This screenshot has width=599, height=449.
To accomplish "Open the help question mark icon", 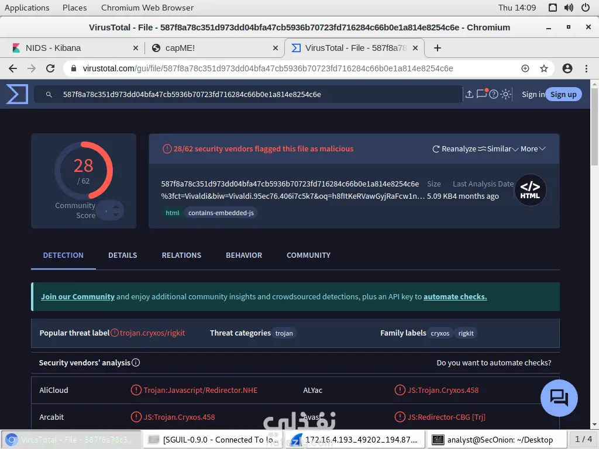I will click(494, 94).
